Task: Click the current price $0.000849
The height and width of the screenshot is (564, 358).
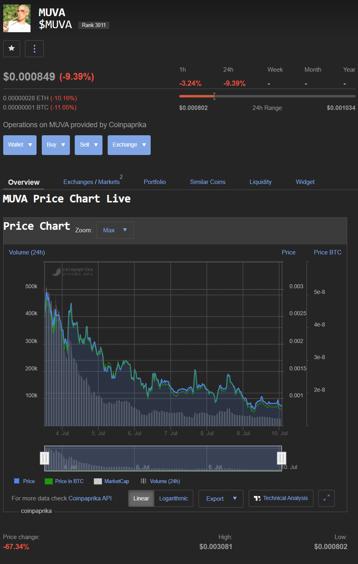Action: click(x=29, y=76)
